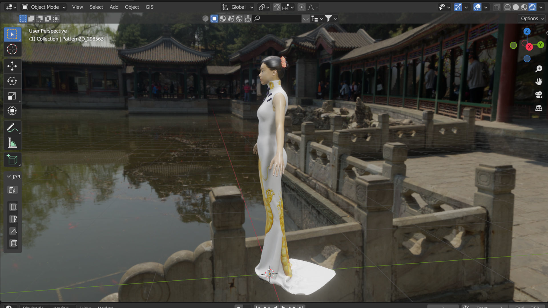Open the Add menu
This screenshot has width=548, height=308.
(x=114, y=7)
